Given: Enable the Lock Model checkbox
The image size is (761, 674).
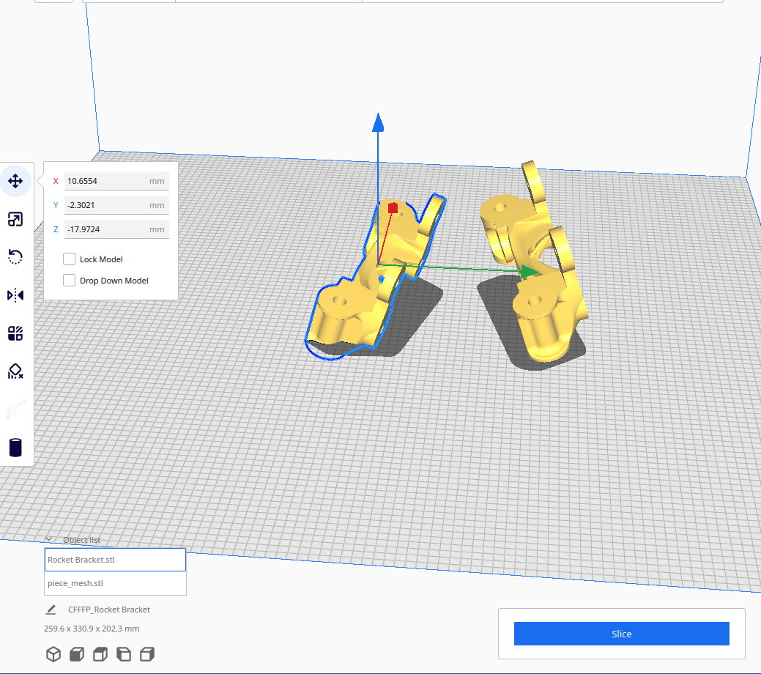Looking at the screenshot, I should pyautogui.click(x=69, y=259).
